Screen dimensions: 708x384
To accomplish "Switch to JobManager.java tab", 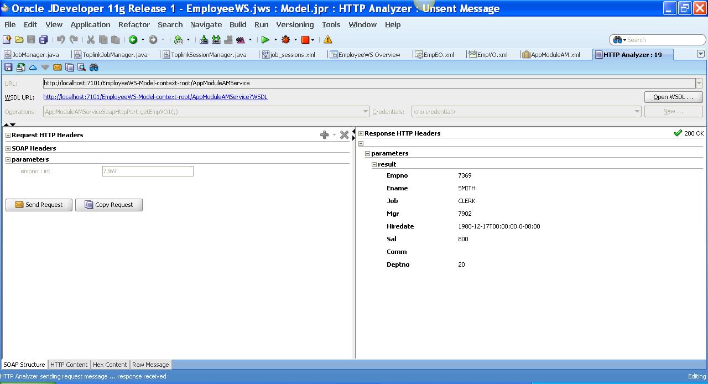I will (35, 55).
